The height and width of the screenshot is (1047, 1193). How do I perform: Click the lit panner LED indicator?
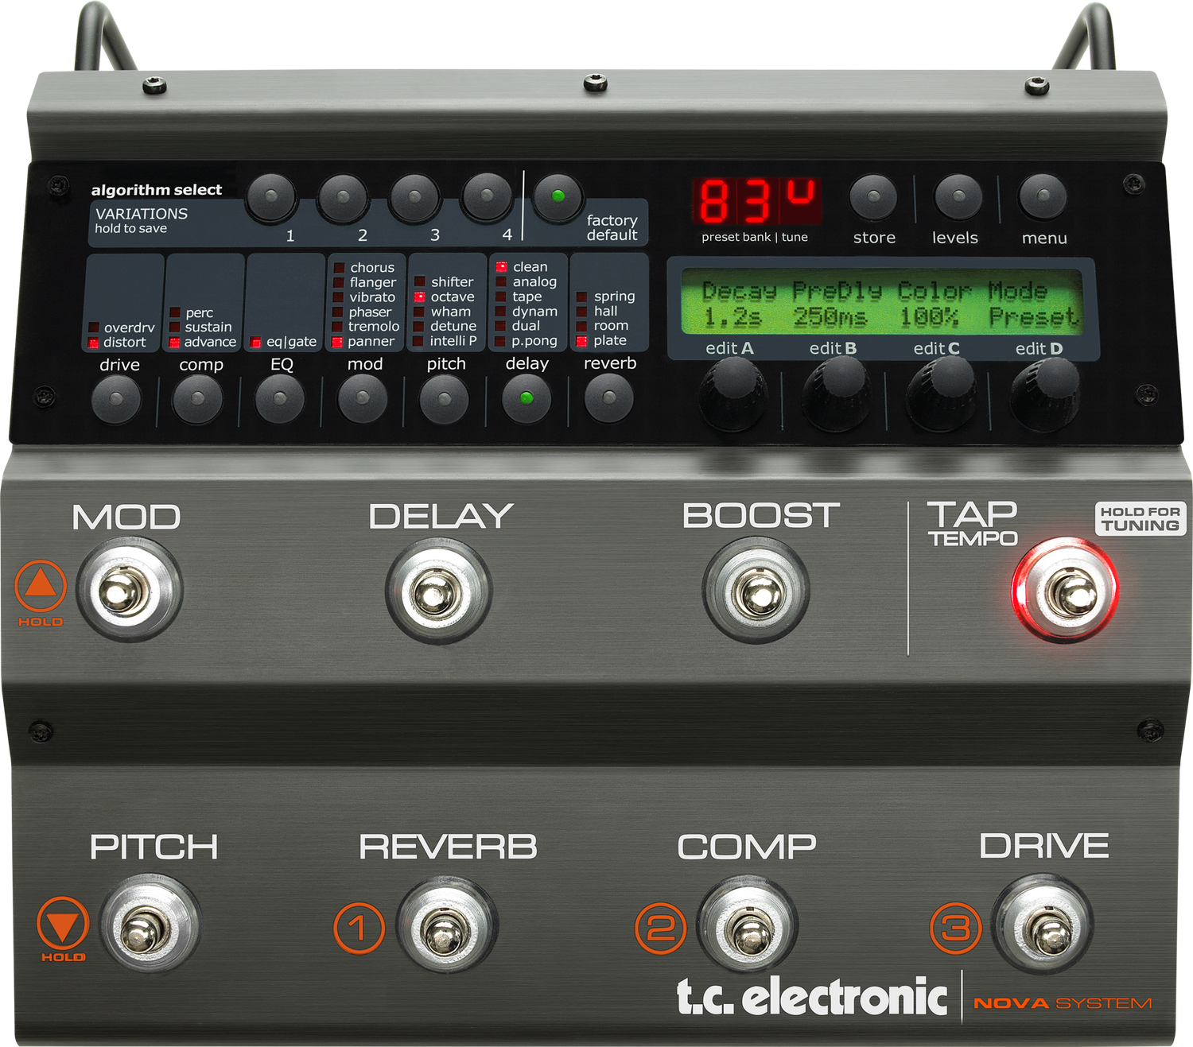(337, 342)
